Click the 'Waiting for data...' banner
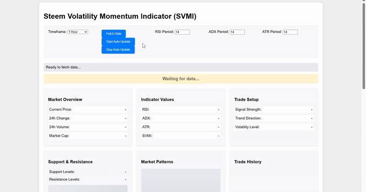 (181, 79)
